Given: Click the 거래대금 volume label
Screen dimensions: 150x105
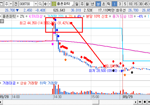Looking at the screenshot, I should [9, 83].
